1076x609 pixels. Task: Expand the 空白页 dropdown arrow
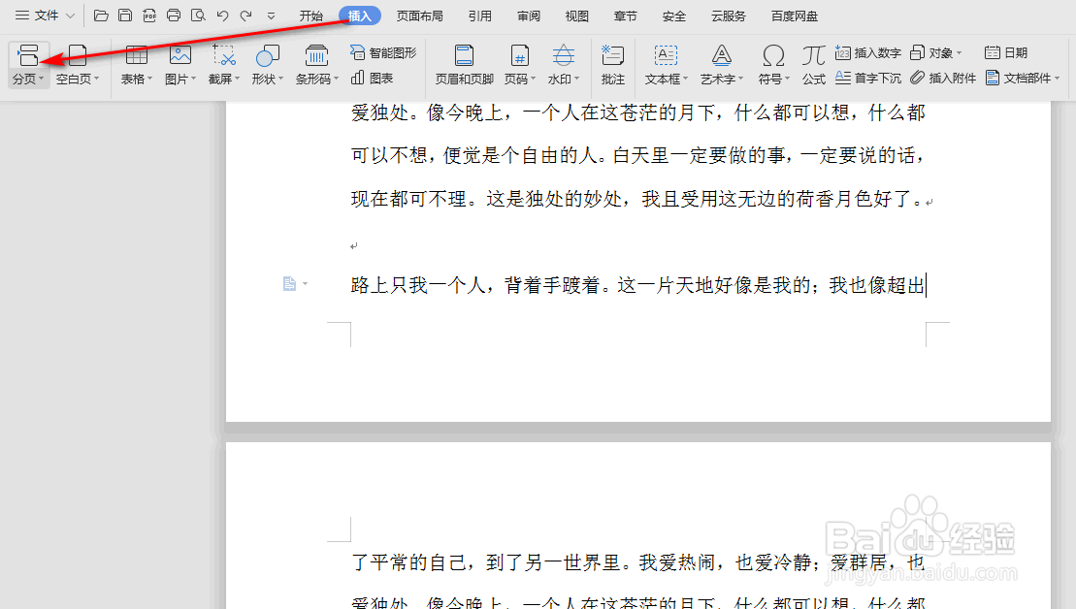pyautogui.click(x=97, y=79)
